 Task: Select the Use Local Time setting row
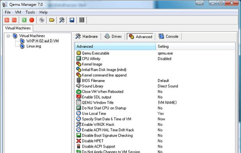coord(155,113)
